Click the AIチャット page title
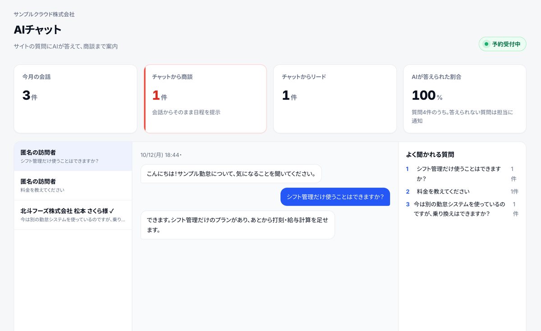The height and width of the screenshot is (331, 541). (37, 30)
